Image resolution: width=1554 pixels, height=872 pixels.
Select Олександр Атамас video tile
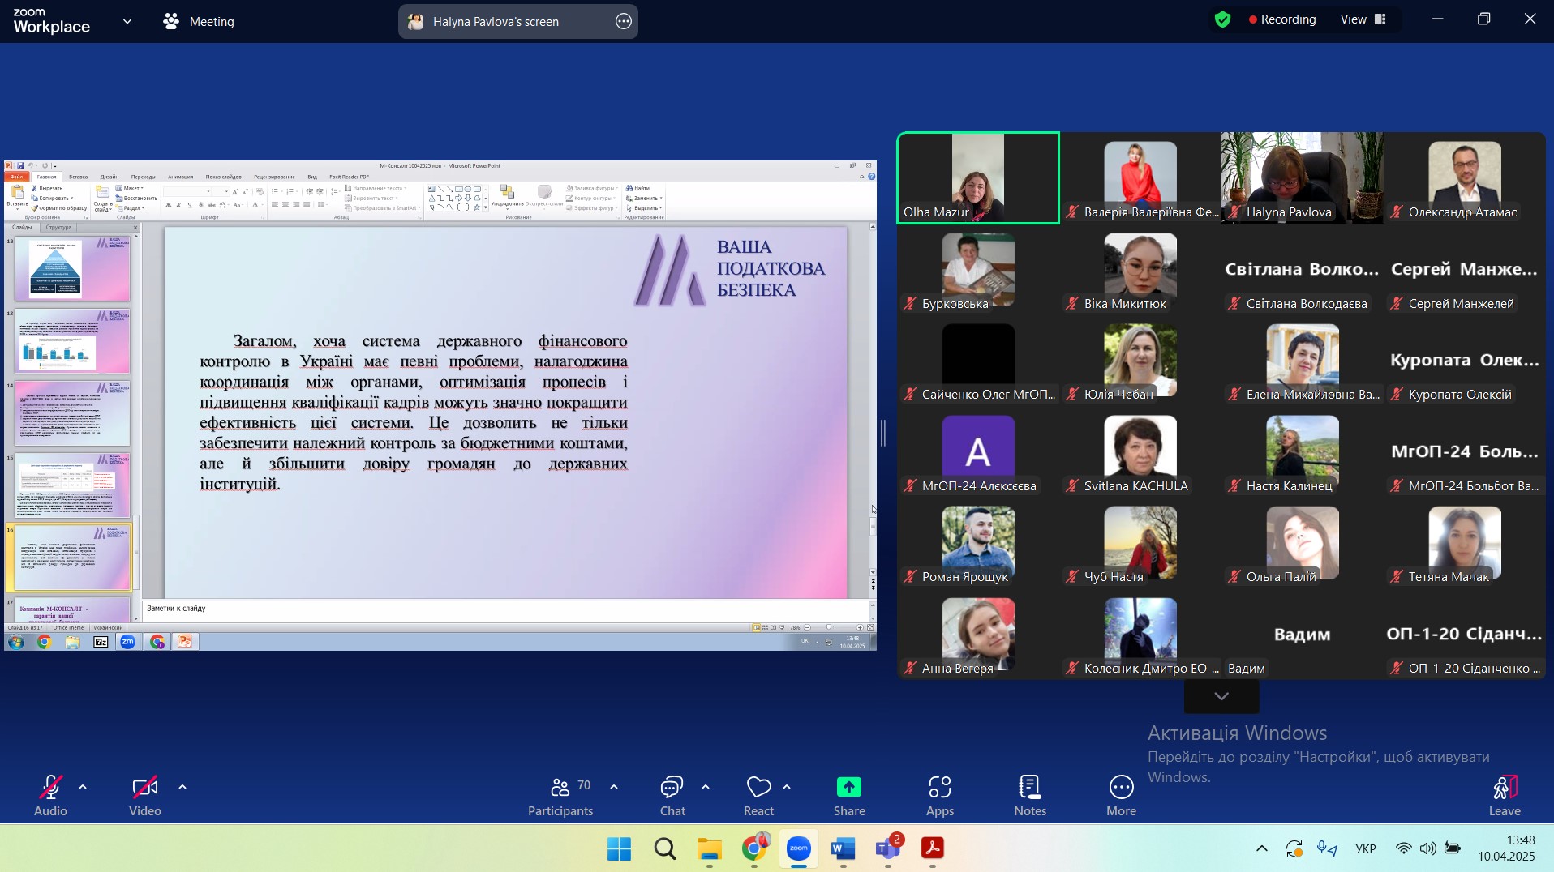tap(1465, 177)
